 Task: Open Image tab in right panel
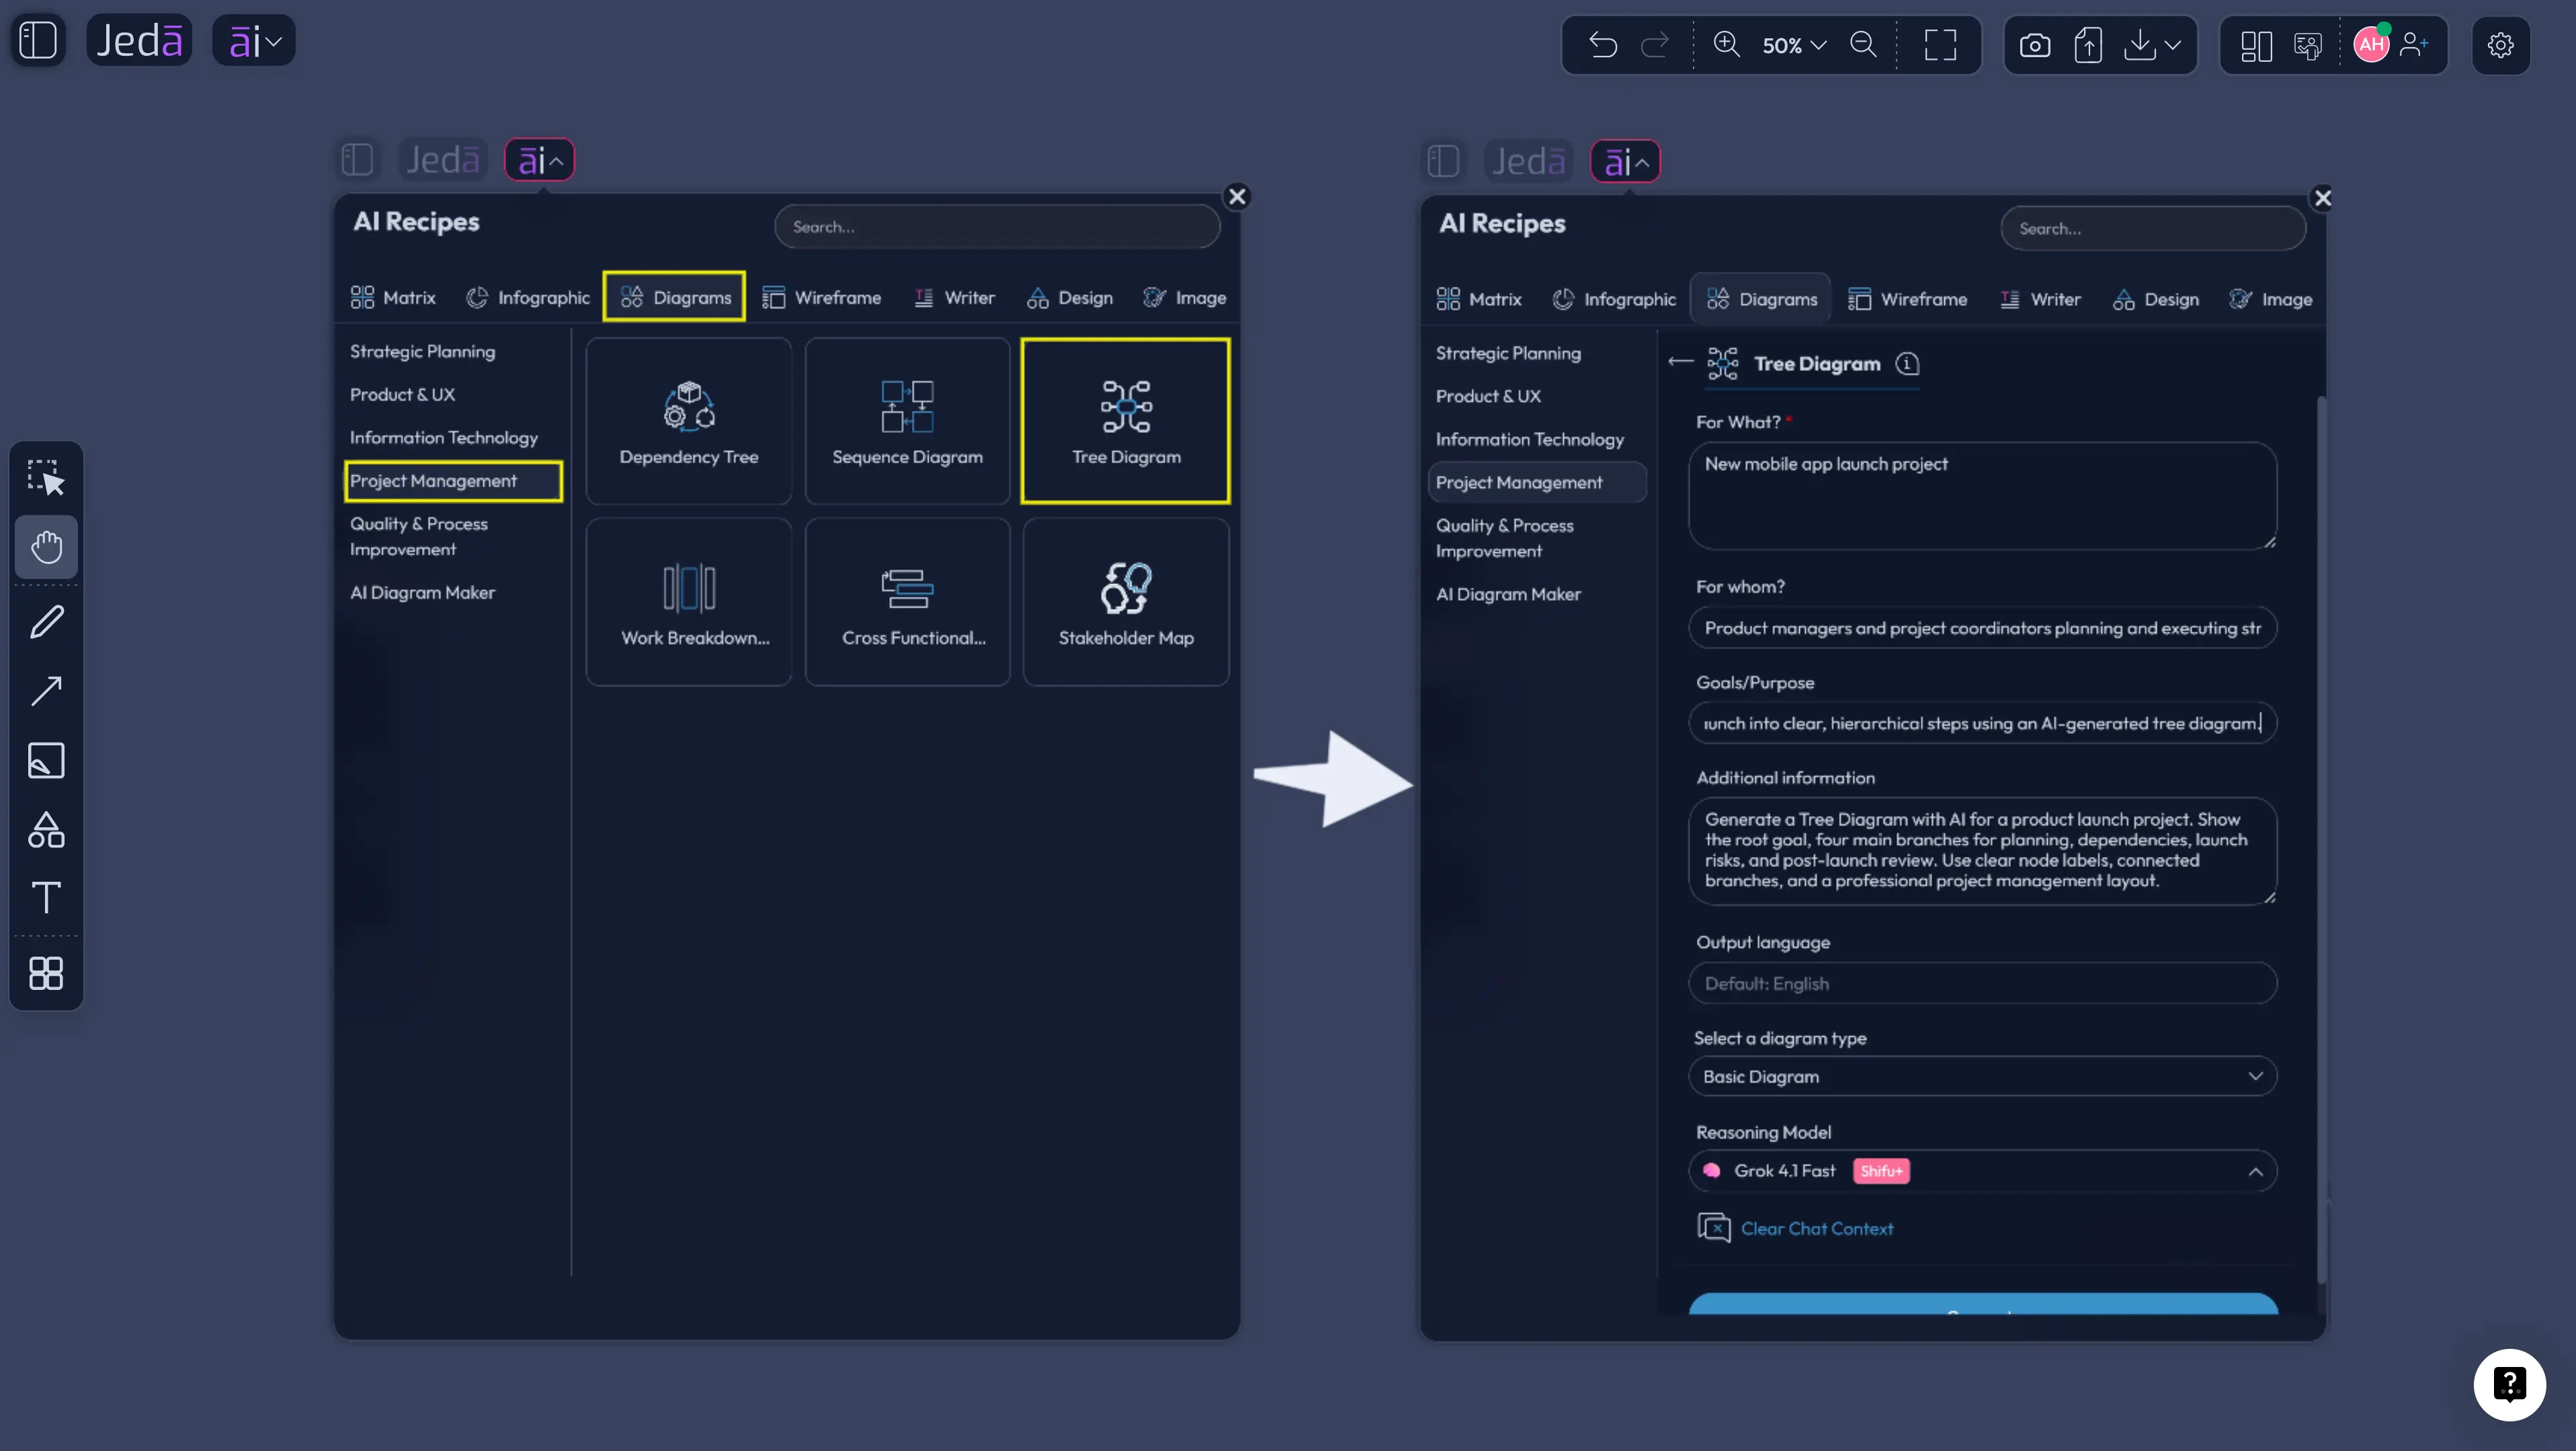coord(2271,299)
